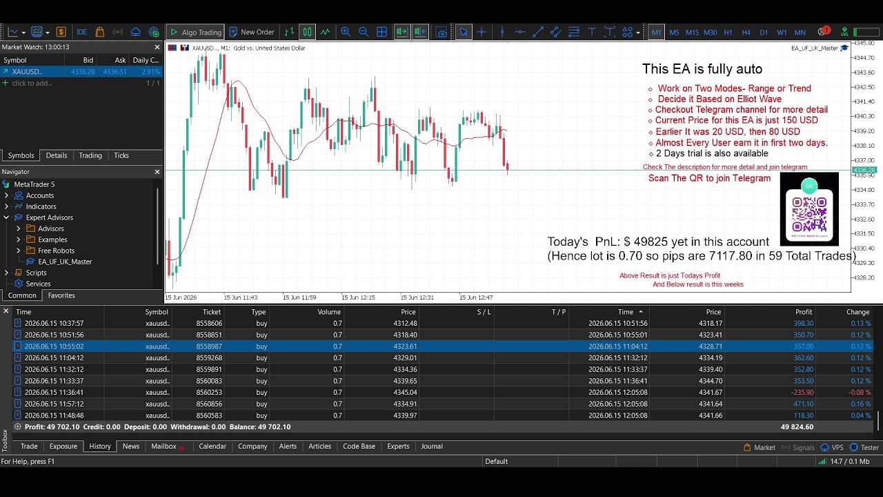Collapse Expert Advisors node
883x497 pixels.
6,217
